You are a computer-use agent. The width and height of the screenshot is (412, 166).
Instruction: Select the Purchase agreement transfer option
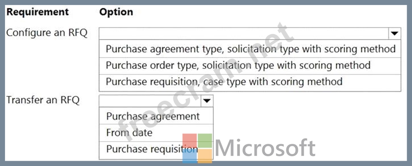click(x=153, y=116)
